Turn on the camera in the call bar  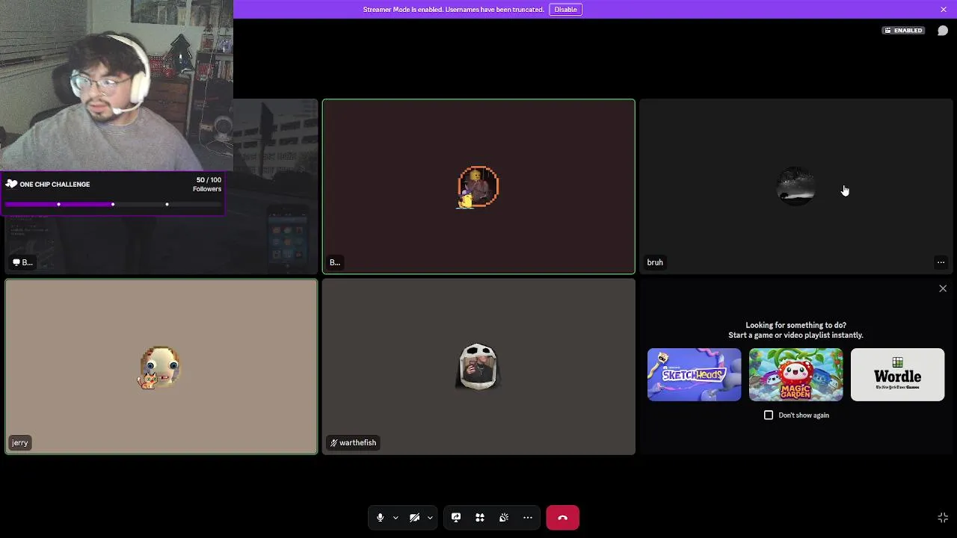click(414, 518)
